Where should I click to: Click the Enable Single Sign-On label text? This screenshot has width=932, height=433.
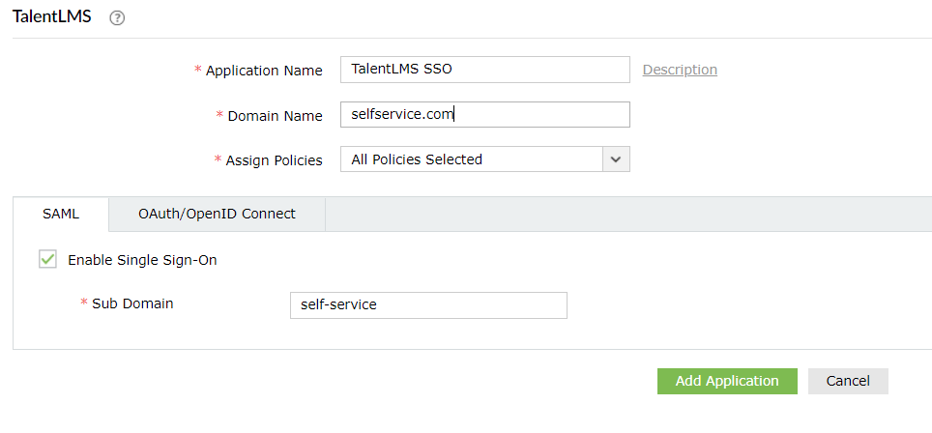click(x=142, y=260)
